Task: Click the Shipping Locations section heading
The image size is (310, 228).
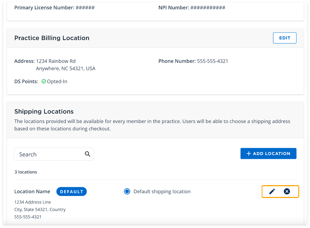Action: tap(44, 112)
